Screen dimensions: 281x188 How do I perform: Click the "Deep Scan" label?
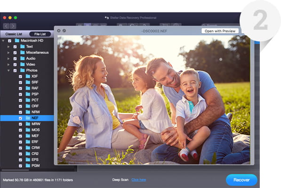click(x=120, y=180)
